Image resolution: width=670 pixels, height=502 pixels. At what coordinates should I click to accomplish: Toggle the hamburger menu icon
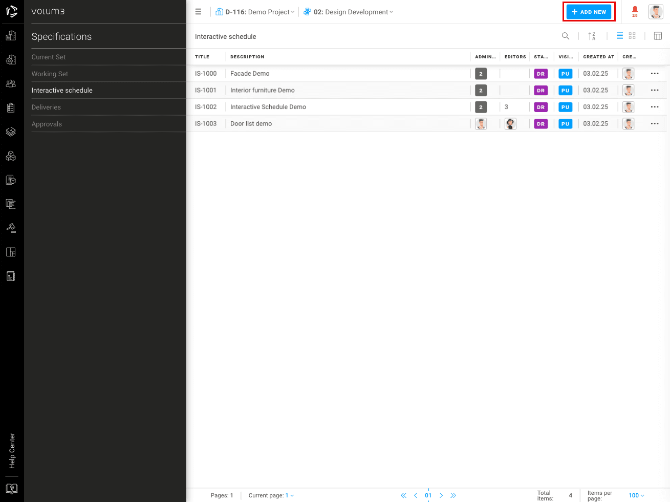pyautogui.click(x=198, y=12)
